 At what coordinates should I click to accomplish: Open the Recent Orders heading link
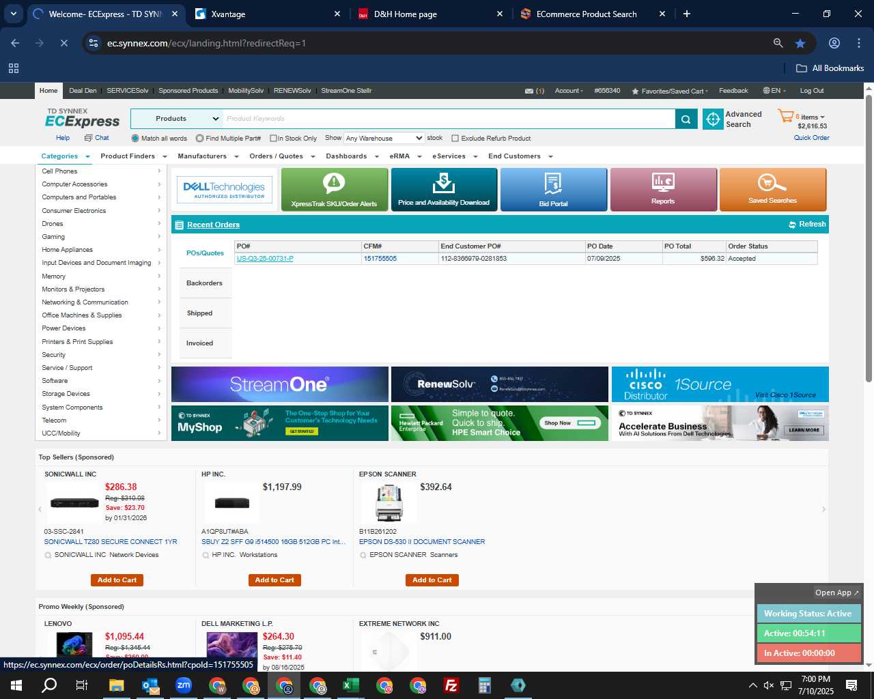[x=214, y=225]
